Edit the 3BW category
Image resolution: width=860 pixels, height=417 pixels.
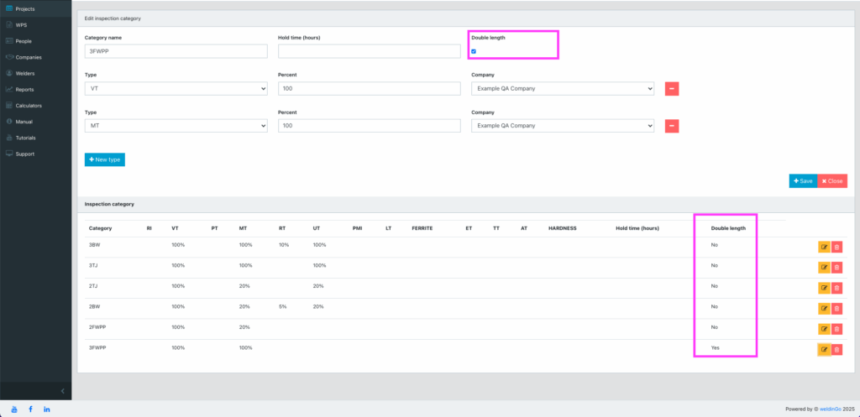[824, 248]
